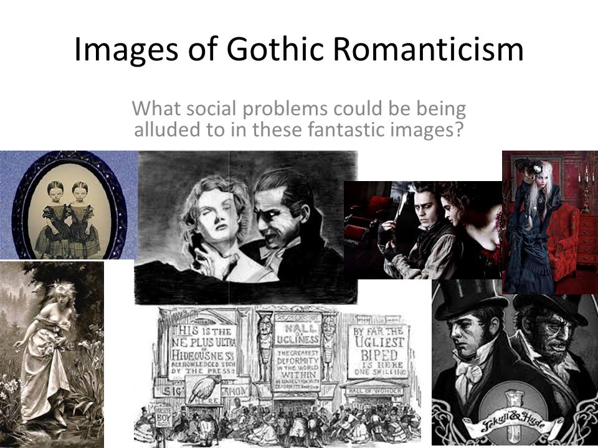Viewport: 598px width, 448px height.
Task: Select the oval-framed twin girls portrait
Action: tap(69, 205)
